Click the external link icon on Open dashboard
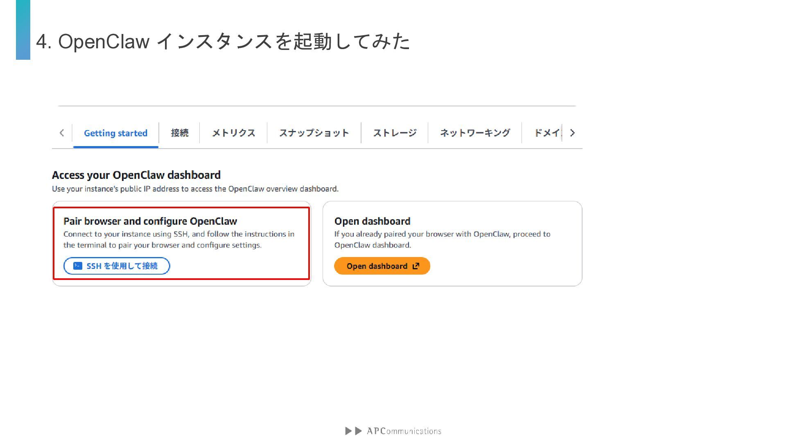 pos(416,266)
